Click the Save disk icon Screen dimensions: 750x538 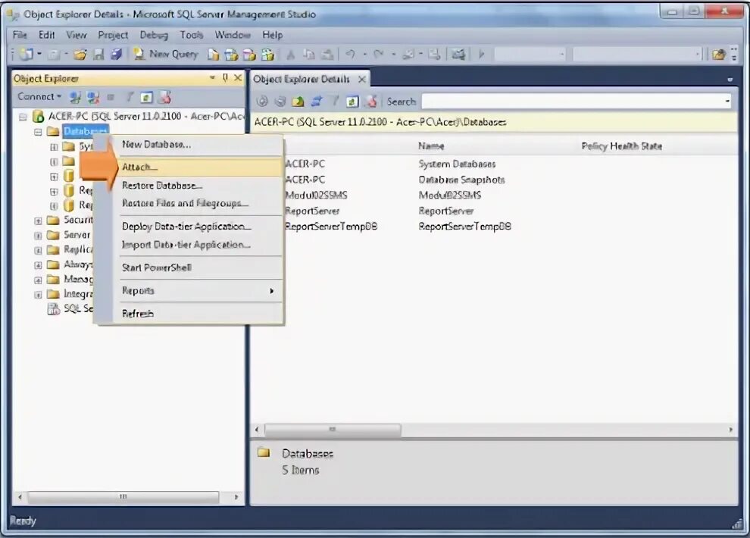(98, 55)
